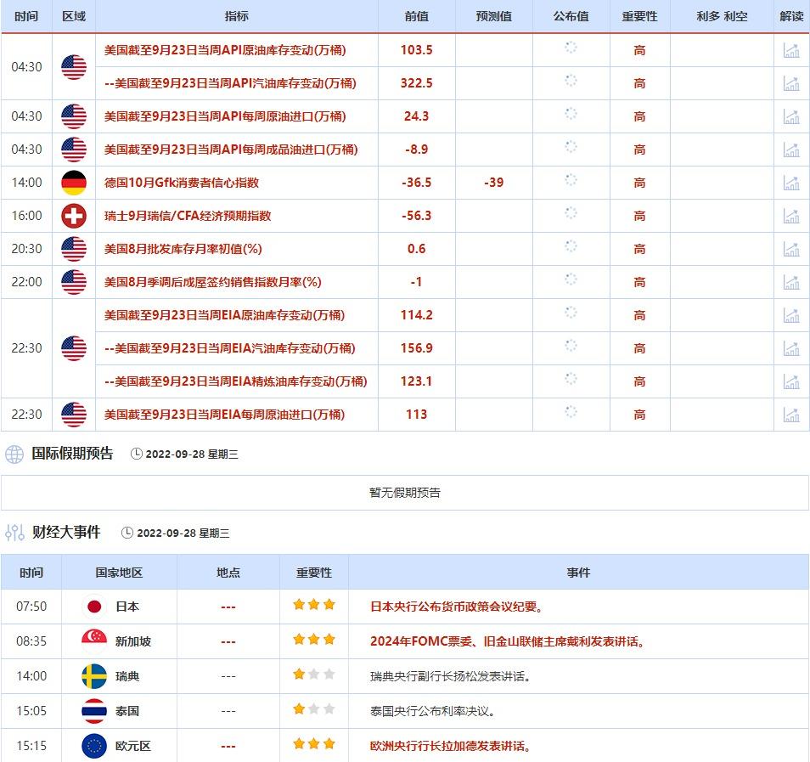Open chart icon for 美国8月批发库存月率初值 row
810x762 pixels.
790,249
